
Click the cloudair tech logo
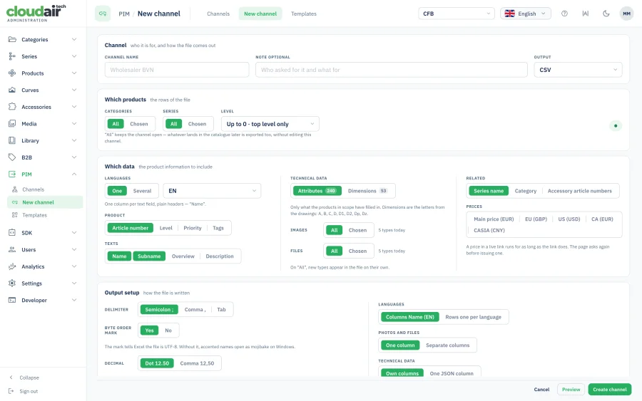click(36, 13)
